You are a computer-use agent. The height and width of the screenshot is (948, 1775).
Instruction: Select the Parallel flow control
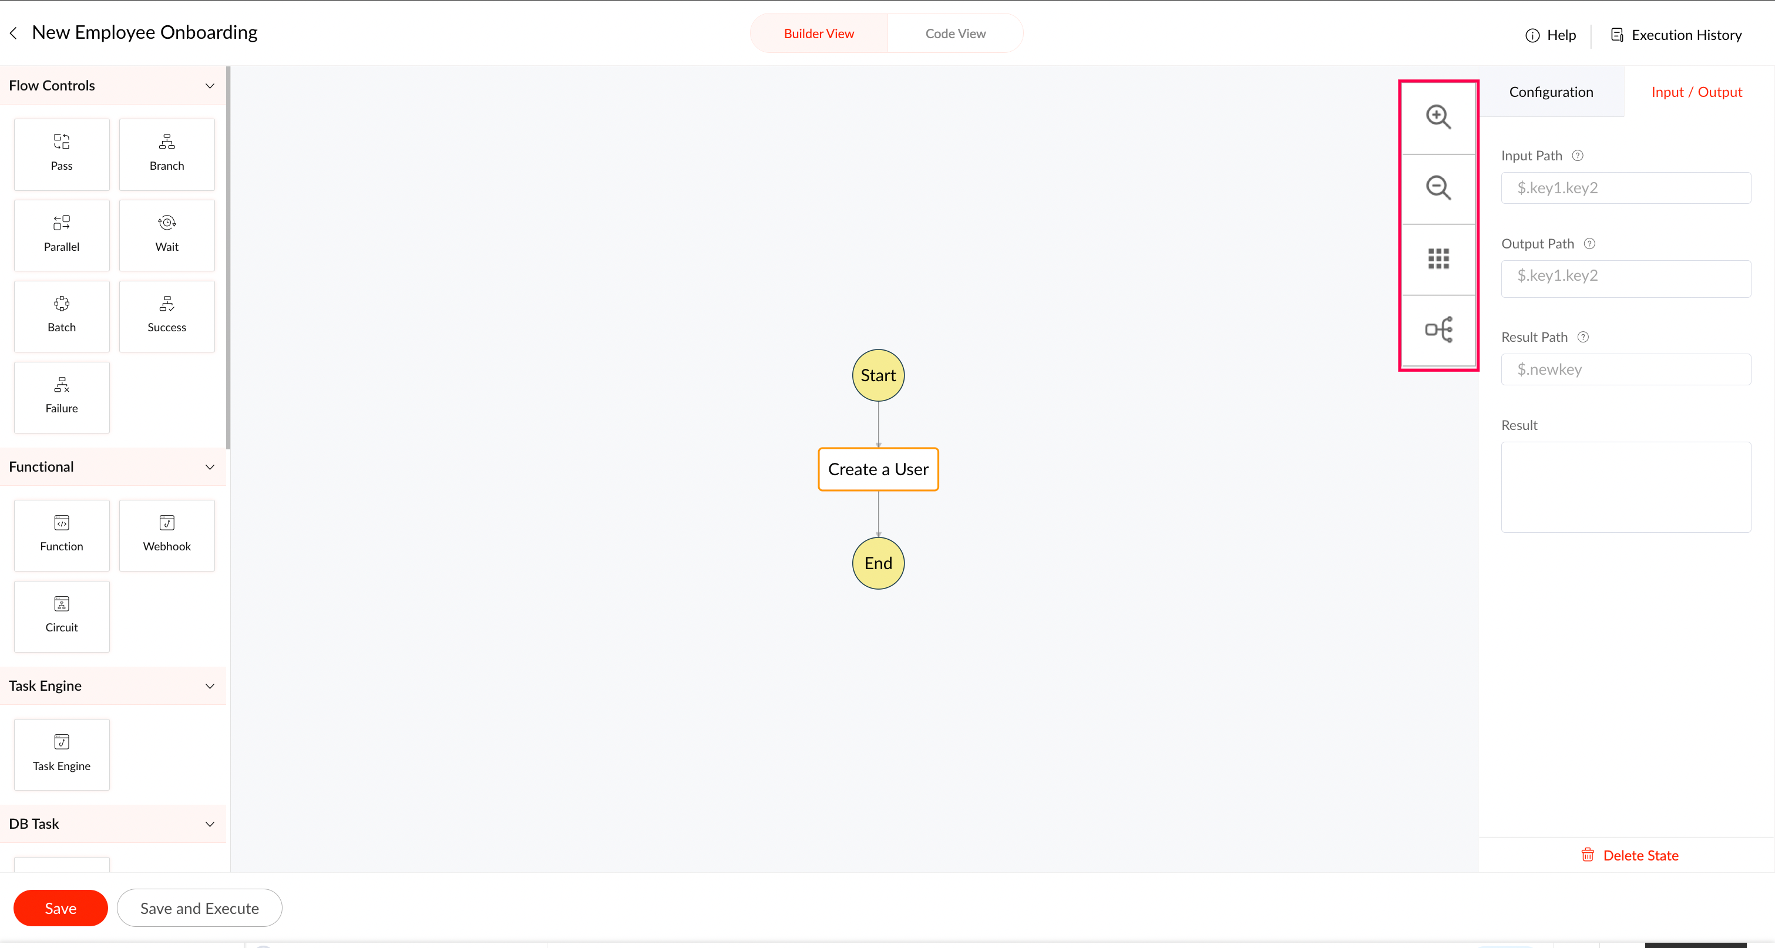(61, 235)
